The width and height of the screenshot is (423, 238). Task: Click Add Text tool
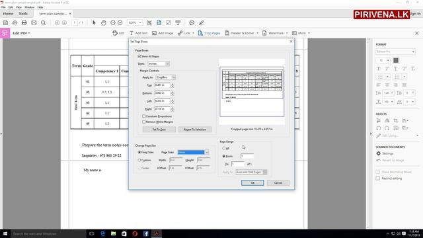coord(138,33)
